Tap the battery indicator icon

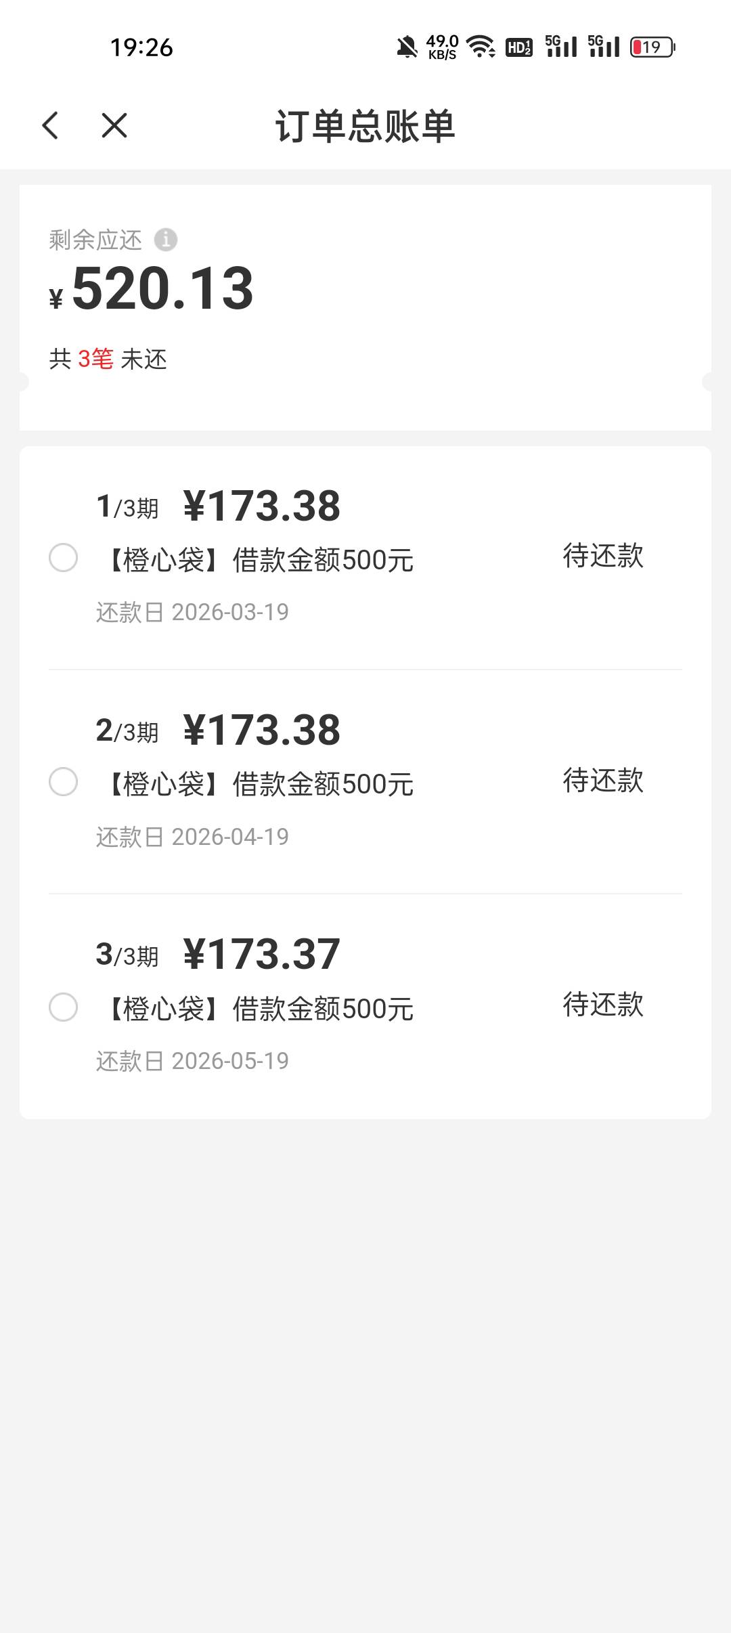652,47
